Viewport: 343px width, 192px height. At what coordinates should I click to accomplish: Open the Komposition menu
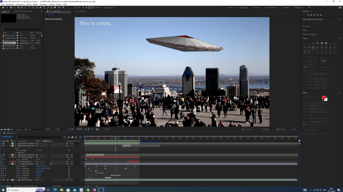[20, 4]
